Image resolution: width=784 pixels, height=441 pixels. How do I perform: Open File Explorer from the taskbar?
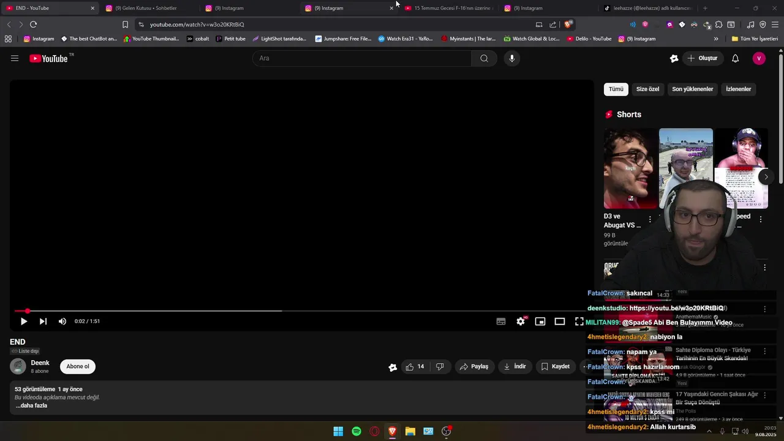(x=410, y=431)
